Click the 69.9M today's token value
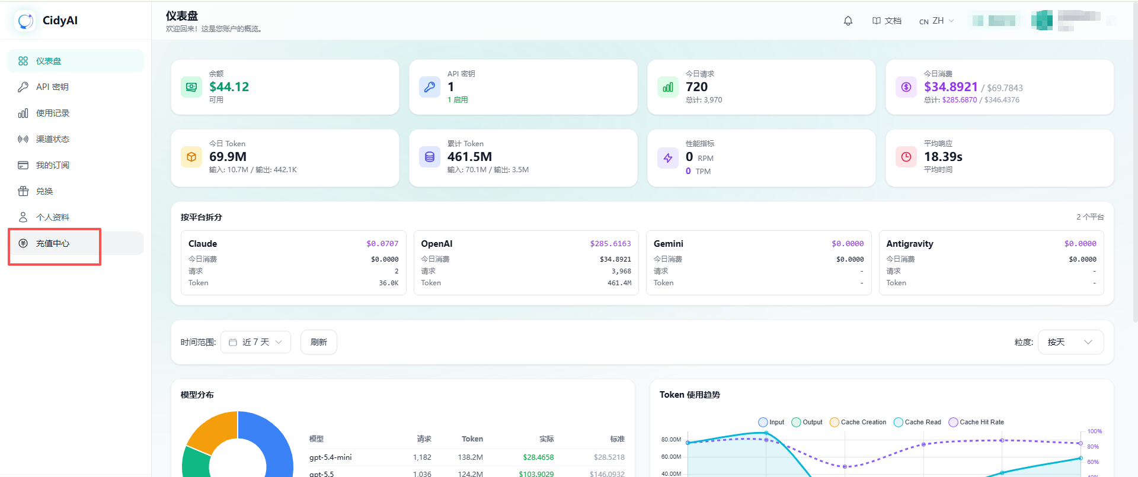This screenshot has width=1138, height=477. tap(228, 157)
